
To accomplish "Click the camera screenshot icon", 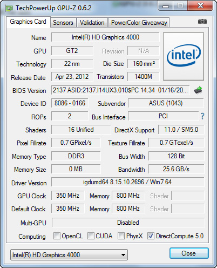I will [202, 22].
